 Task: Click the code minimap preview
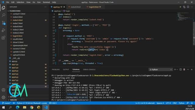click(185, 16)
